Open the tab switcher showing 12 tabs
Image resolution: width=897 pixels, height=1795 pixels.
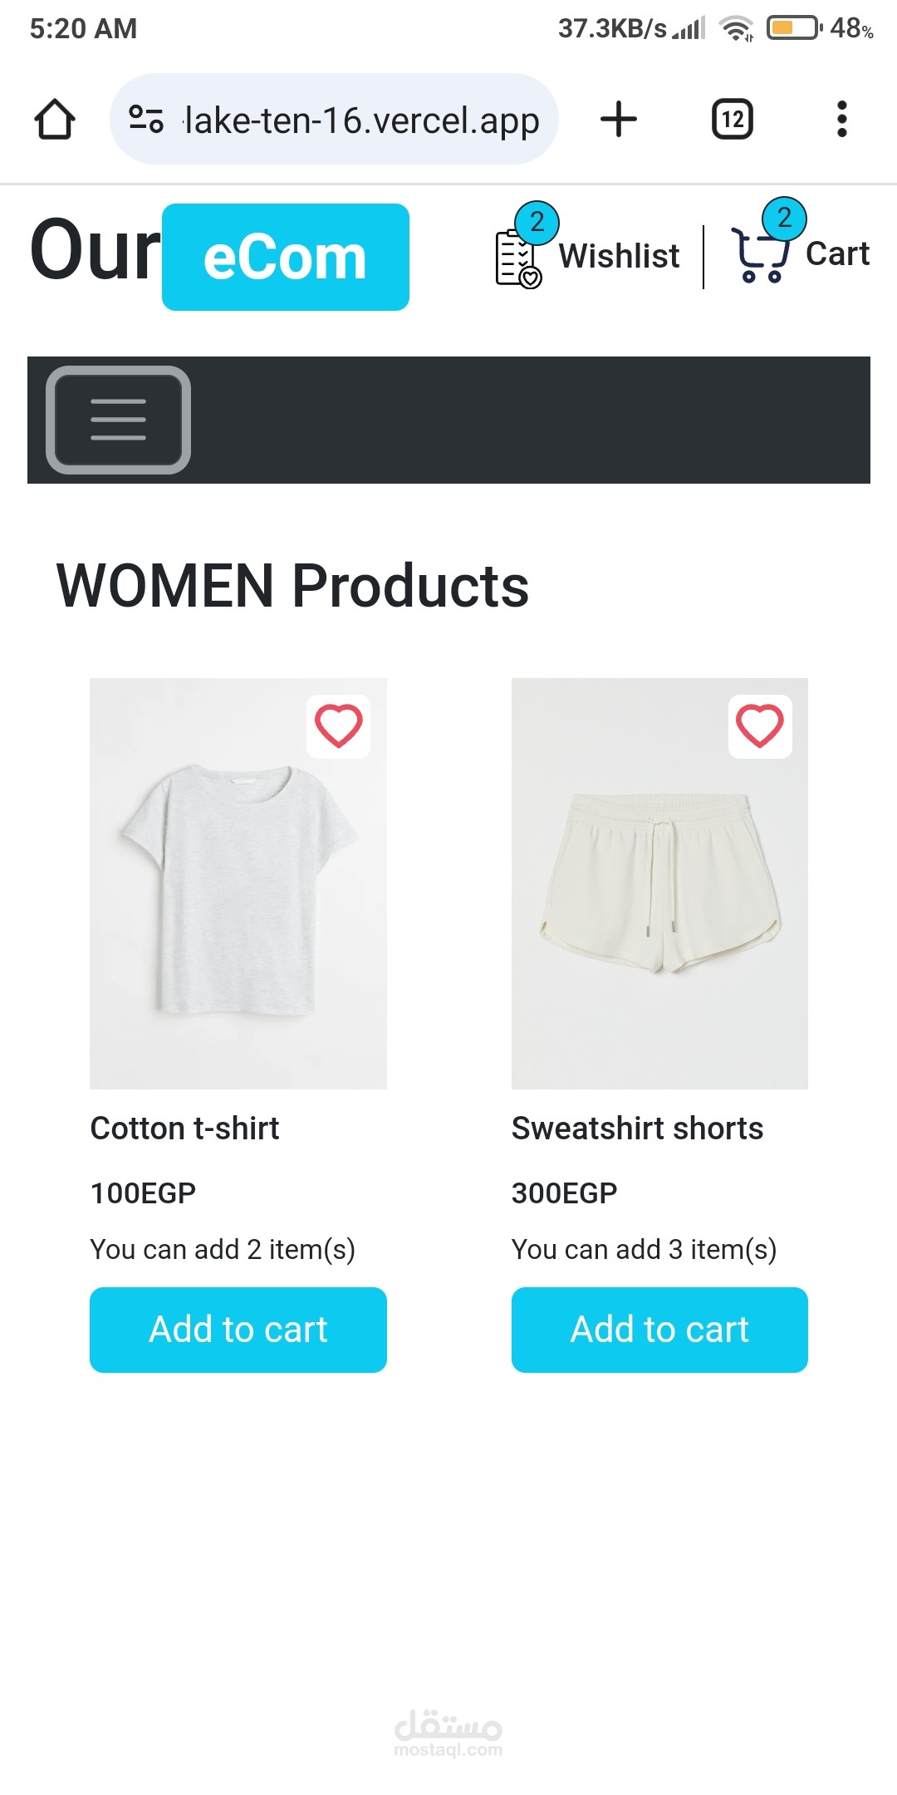coord(732,119)
